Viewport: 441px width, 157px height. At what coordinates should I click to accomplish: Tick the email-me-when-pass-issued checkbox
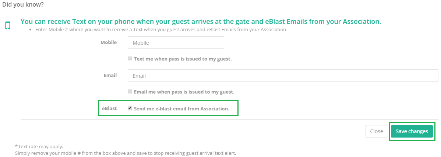(130, 91)
